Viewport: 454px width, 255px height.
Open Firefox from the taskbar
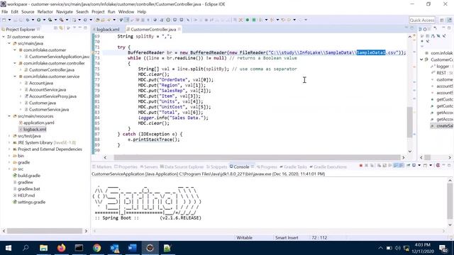[62, 248]
